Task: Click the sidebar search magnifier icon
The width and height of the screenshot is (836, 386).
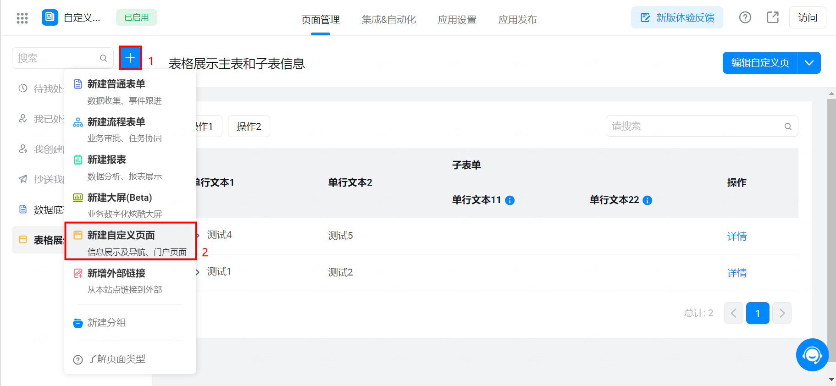Action: point(104,58)
